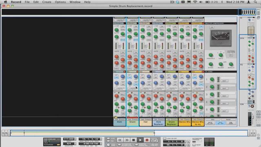Image resolution: width=261 pixels, height=147 pixels.
Task: Open the Edit menu
Action: click(36, 2)
